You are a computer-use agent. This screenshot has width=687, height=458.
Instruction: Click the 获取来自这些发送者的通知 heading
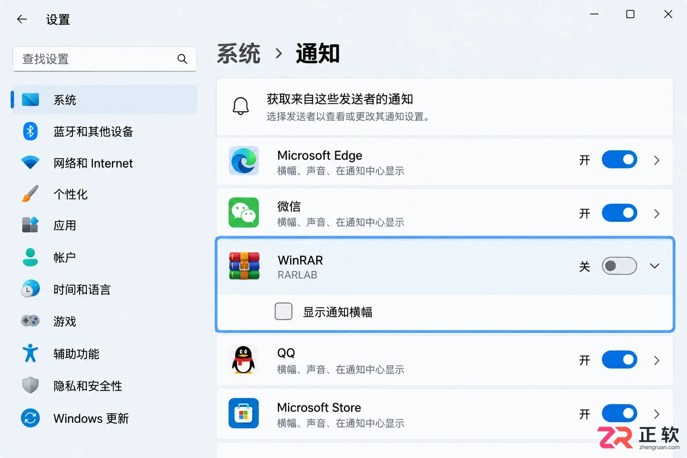[340, 99]
